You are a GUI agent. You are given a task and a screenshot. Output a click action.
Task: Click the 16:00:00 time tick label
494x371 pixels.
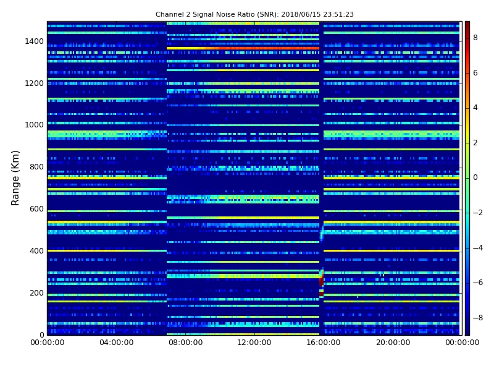tap(324, 343)
